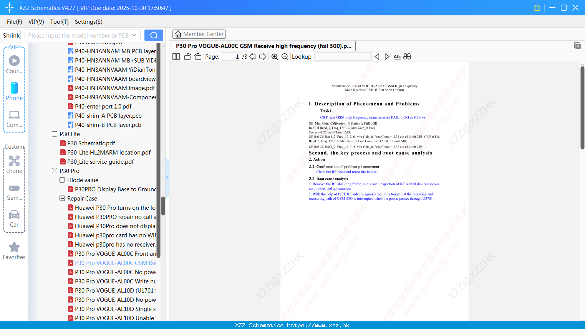This screenshot has height=329, width=585.
Task: Go to next page arrow
Action: click(263, 56)
